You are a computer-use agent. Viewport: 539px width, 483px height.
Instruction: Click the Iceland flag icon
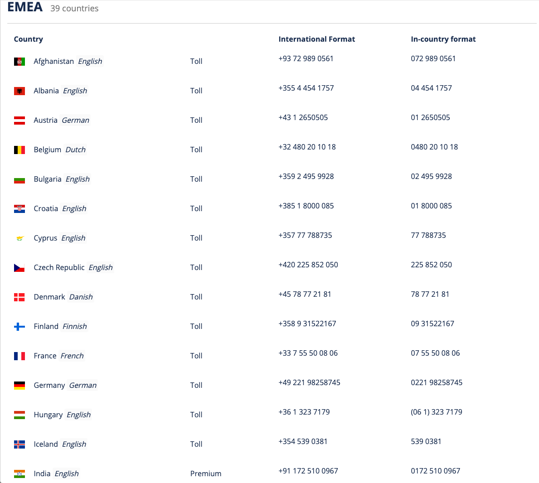[x=19, y=444]
